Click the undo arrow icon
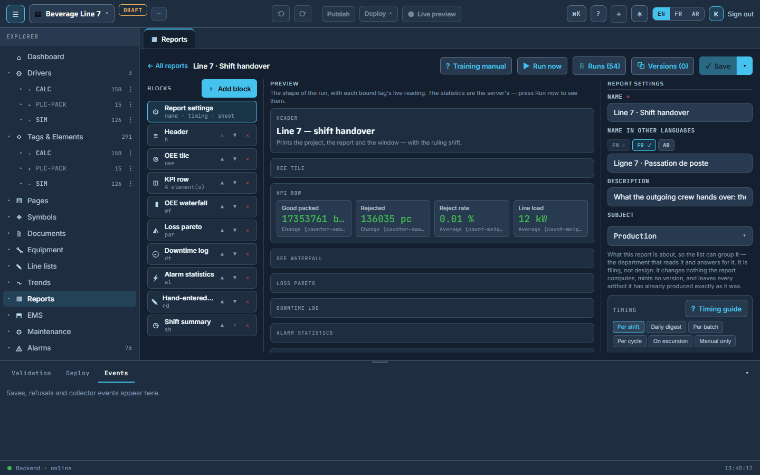 (281, 14)
